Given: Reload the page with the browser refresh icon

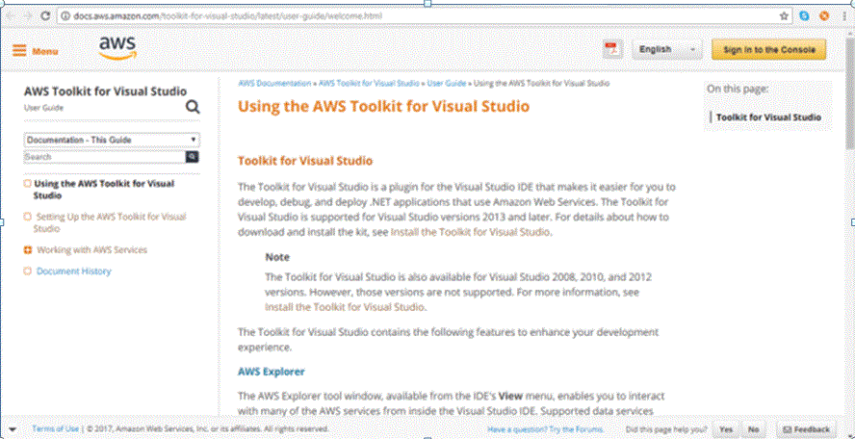Looking at the screenshot, I should pos(46,15).
